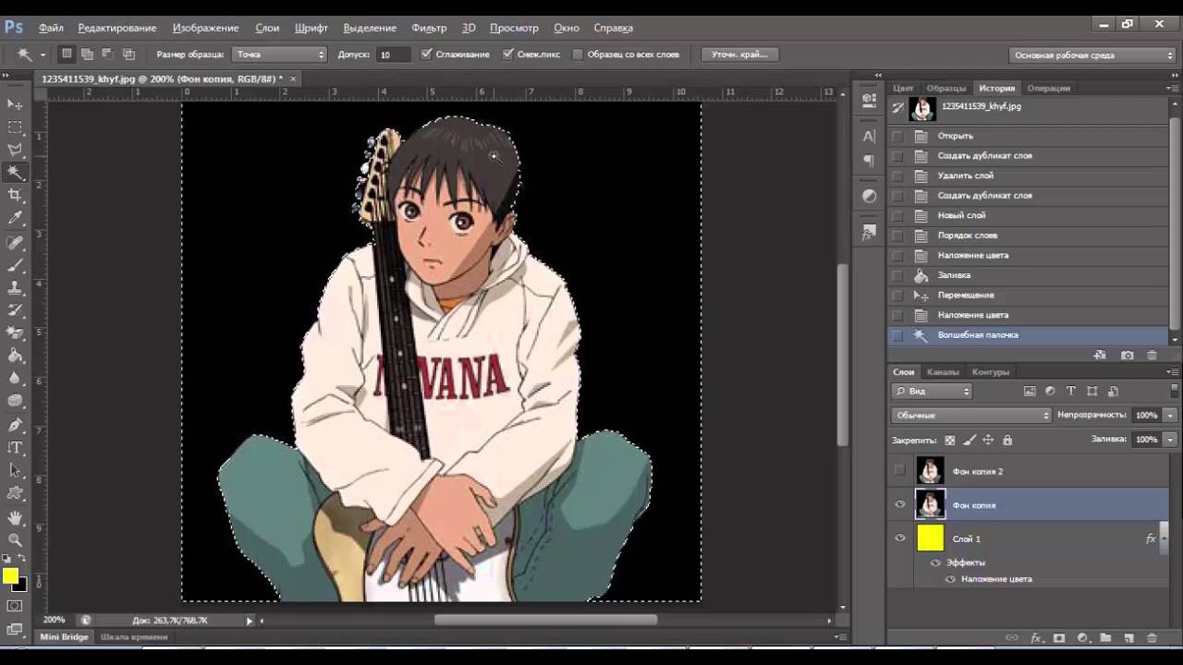Open the blend mode dropdown Обычные
Viewport: 1183px width, 665px height.
pos(971,416)
